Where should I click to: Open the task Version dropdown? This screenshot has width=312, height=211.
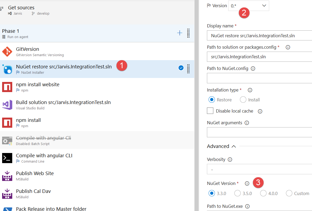coord(248,6)
